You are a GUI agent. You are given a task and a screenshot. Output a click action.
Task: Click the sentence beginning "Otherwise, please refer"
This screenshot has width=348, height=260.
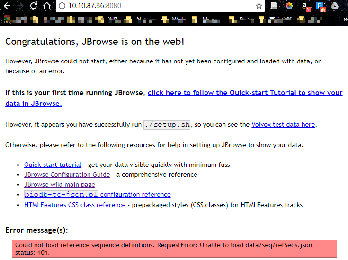click(x=154, y=145)
